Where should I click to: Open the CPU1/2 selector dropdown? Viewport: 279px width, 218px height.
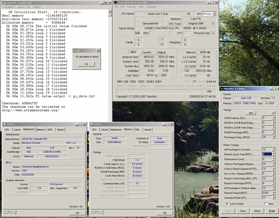[x=214, y=14]
